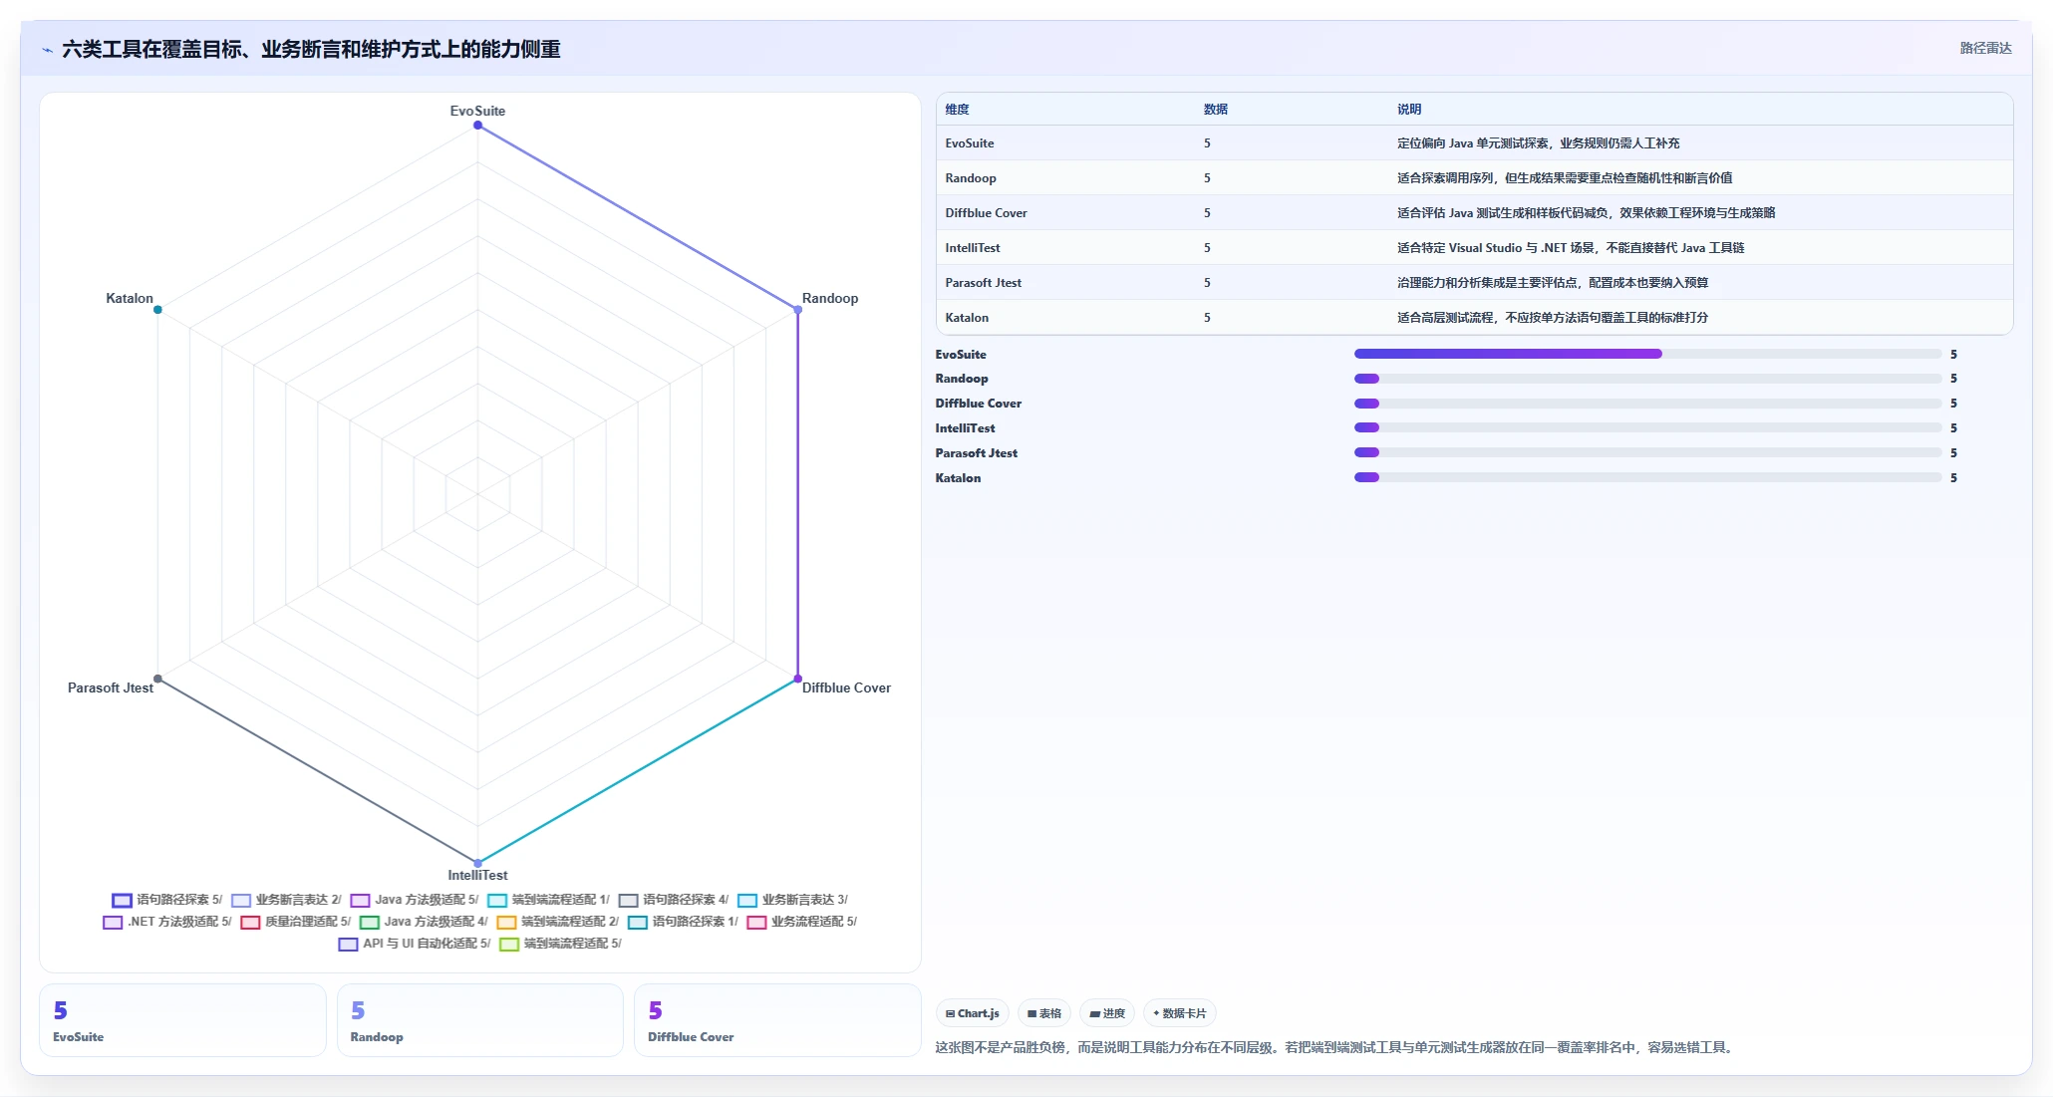This screenshot has width=2053, height=1097.
Task: Toggle legend item 语句路径探索 5/
Action: 166,900
